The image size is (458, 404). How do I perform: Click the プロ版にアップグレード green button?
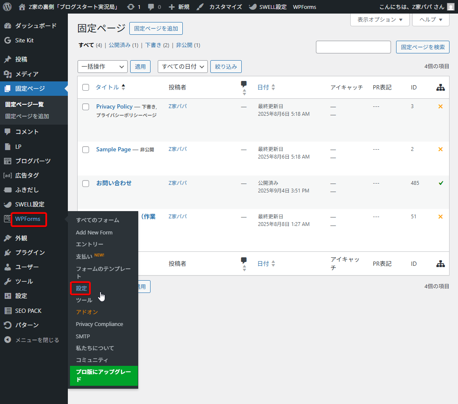pos(103,376)
